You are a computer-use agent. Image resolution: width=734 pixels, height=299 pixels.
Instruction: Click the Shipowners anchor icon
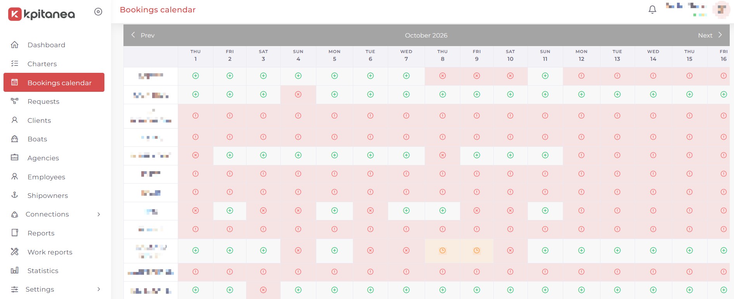[15, 195]
